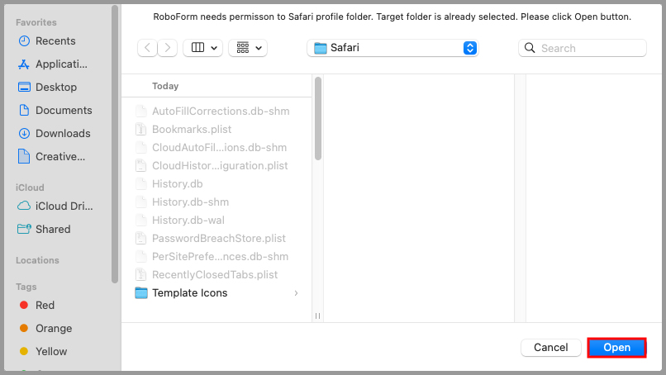Click the AutoFillCorrections.db-shm file icon
Image resolution: width=666 pixels, height=375 pixels.
(x=140, y=112)
